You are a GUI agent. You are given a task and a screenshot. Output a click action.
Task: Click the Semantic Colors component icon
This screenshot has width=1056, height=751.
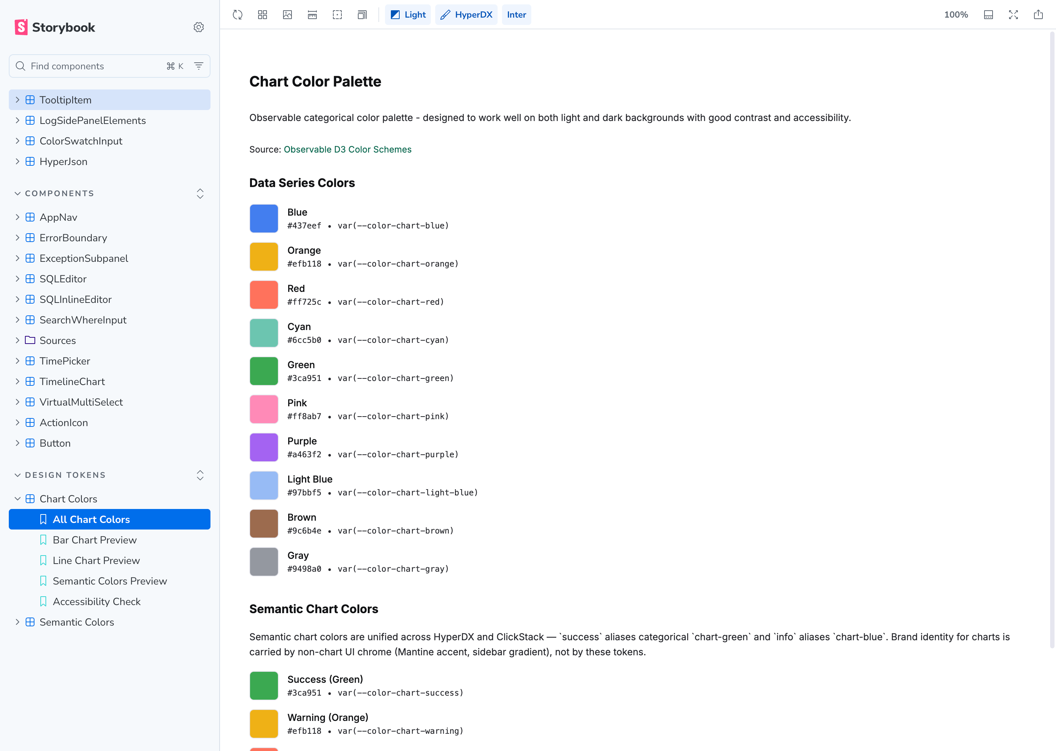pyautogui.click(x=30, y=622)
